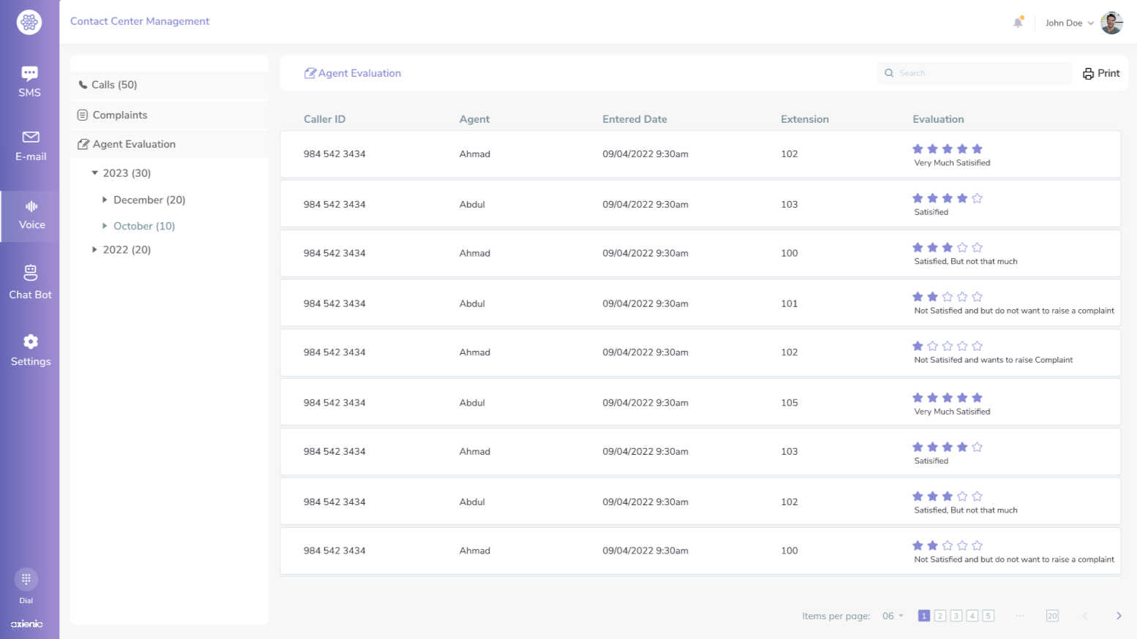Screen dimensions: 1137x639
Task: Select the October (10) item
Action: point(143,226)
